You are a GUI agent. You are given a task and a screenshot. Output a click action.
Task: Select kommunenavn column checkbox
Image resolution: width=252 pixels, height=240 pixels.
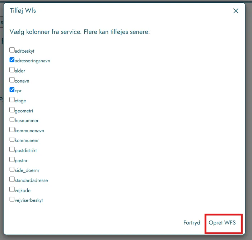[12, 129]
